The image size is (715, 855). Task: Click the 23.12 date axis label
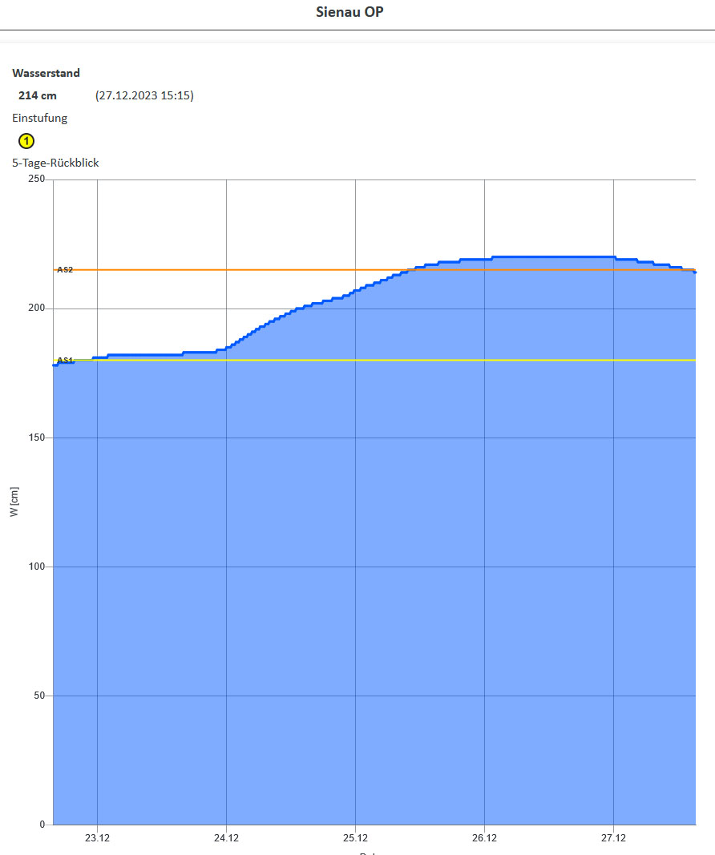point(97,838)
